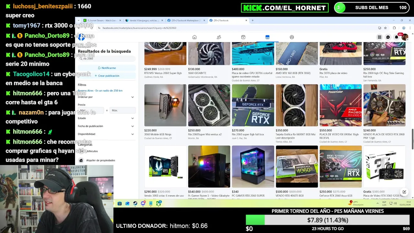Expand the 'Ordenar por' filter
Screen dimensions: 414x233
pyautogui.click(x=106, y=97)
